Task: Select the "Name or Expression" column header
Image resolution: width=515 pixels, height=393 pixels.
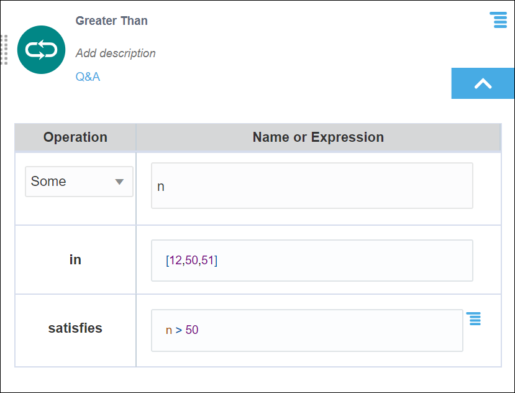Action: pos(318,137)
